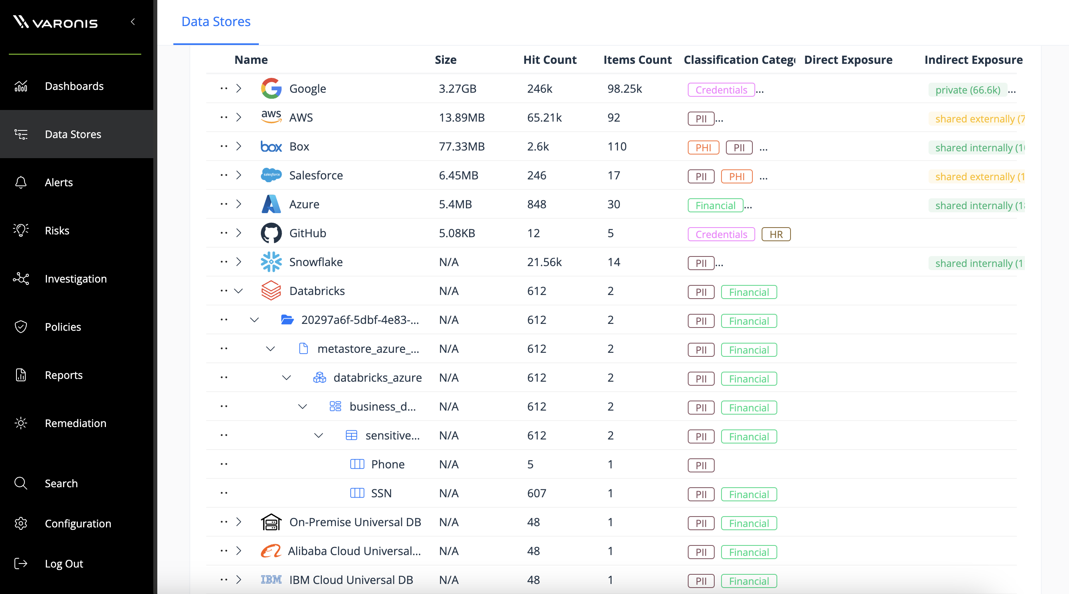Click the file icon for metastore_azure

pyautogui.click(x=303, y=348)
